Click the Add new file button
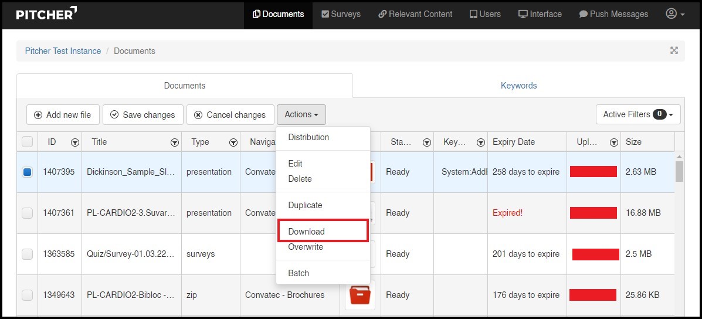The width and height of the screenshot is (702, 319). (x=63, y=115)
